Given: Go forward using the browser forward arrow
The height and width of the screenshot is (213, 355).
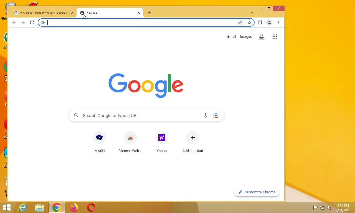Looking at the screenshot, I should (23, 22).
